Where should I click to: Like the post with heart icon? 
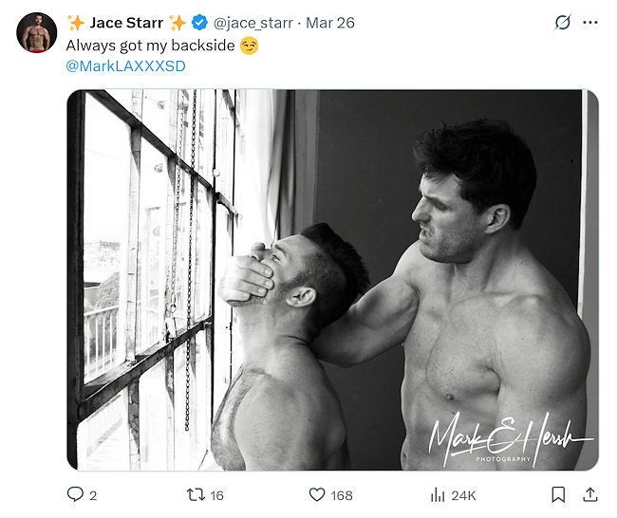click(317, 494)
